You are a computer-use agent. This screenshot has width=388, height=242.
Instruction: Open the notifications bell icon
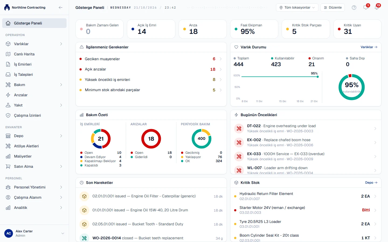pos(377,8)
